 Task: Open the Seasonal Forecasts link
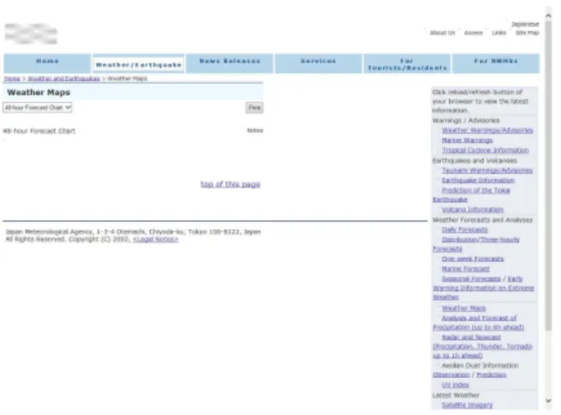(472, 279)
